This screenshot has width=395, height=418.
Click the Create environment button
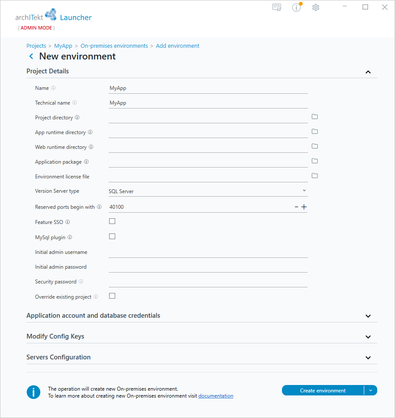[x=323, y=391]
